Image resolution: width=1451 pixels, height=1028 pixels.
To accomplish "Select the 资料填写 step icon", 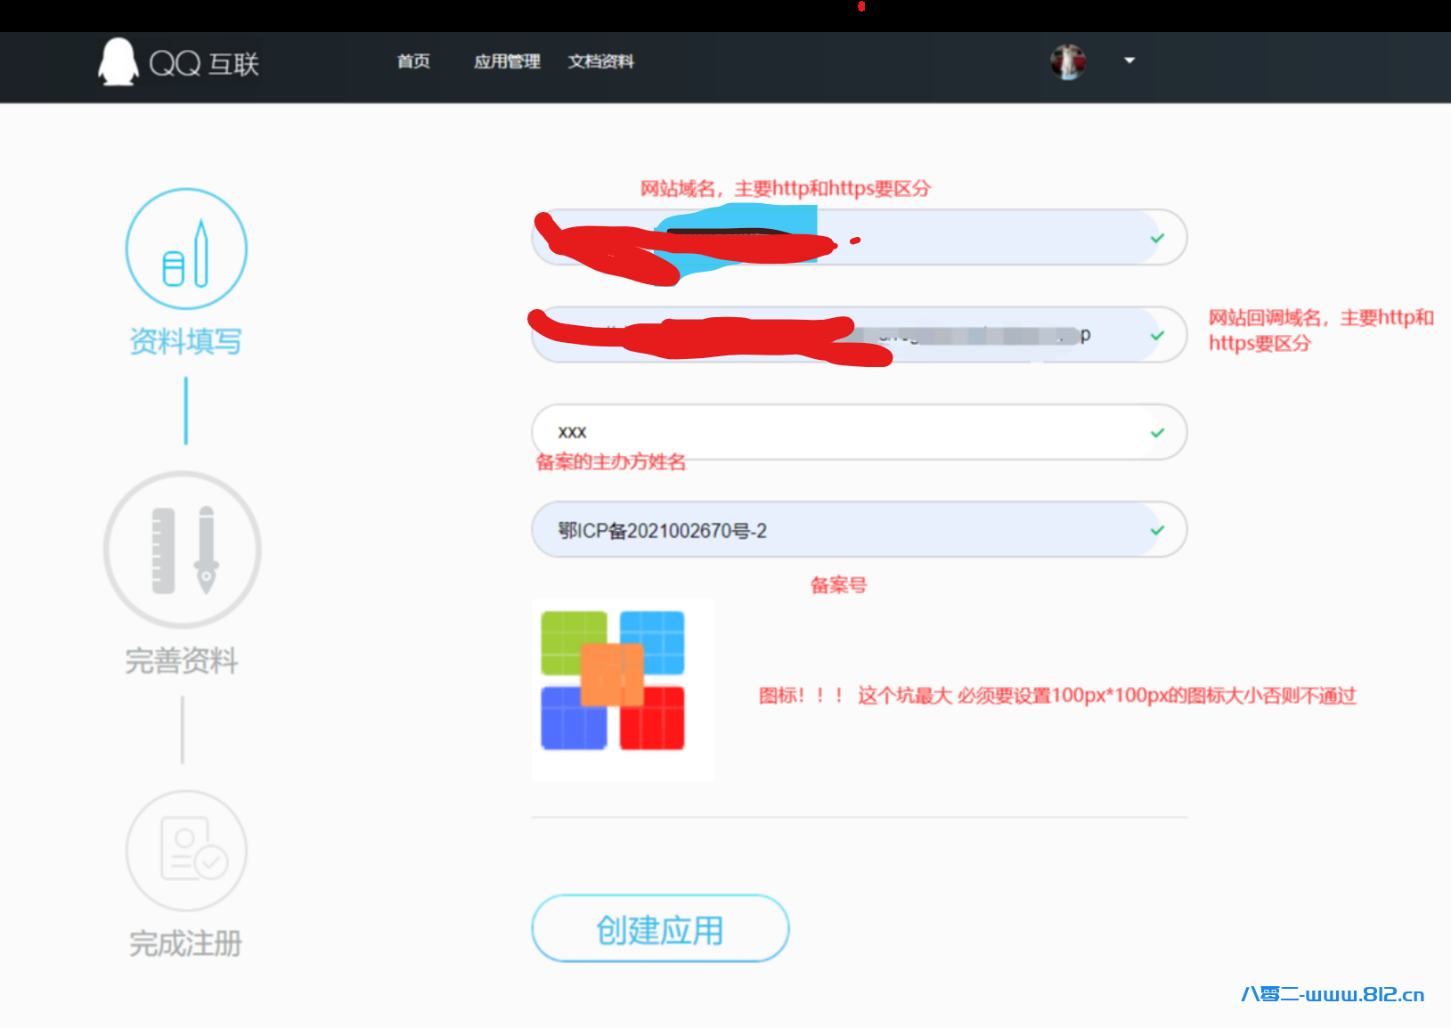I will (x=185, y=249).
